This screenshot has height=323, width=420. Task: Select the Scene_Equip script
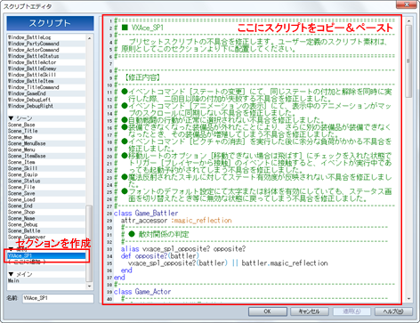pyautogui.click(x=46, y=174)
